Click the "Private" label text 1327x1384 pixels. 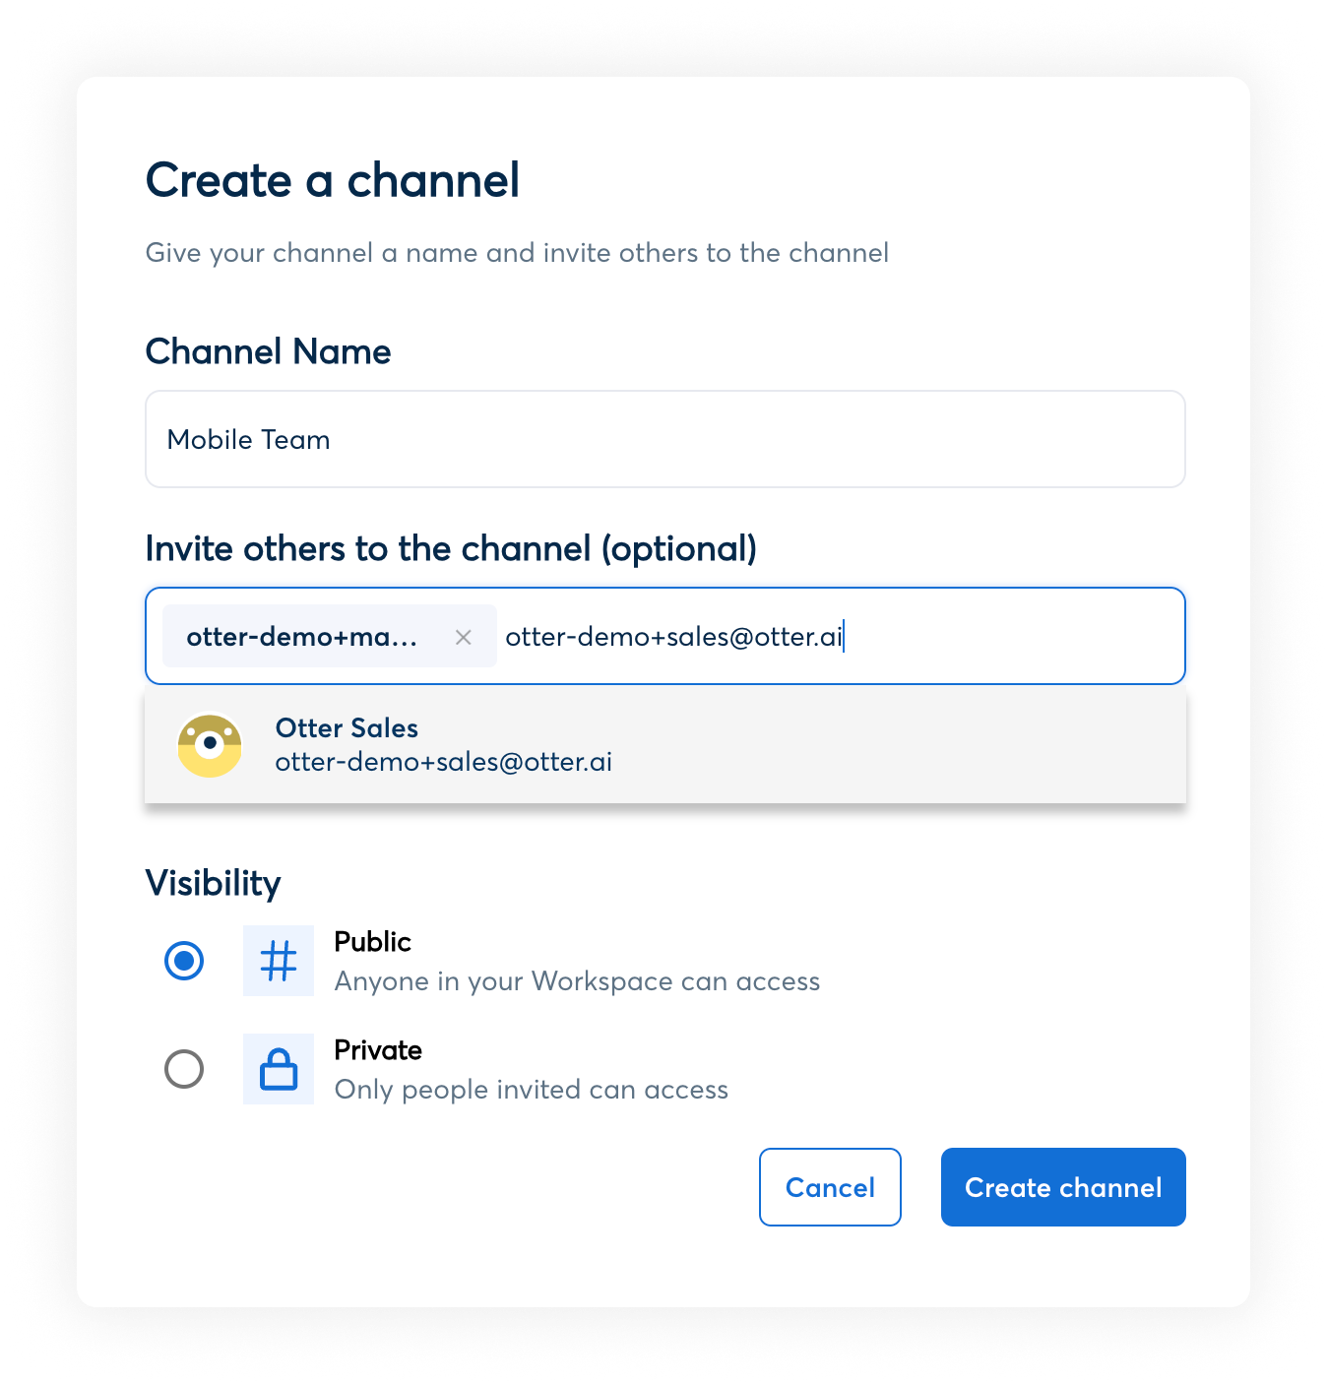(x=378, y=1050)
